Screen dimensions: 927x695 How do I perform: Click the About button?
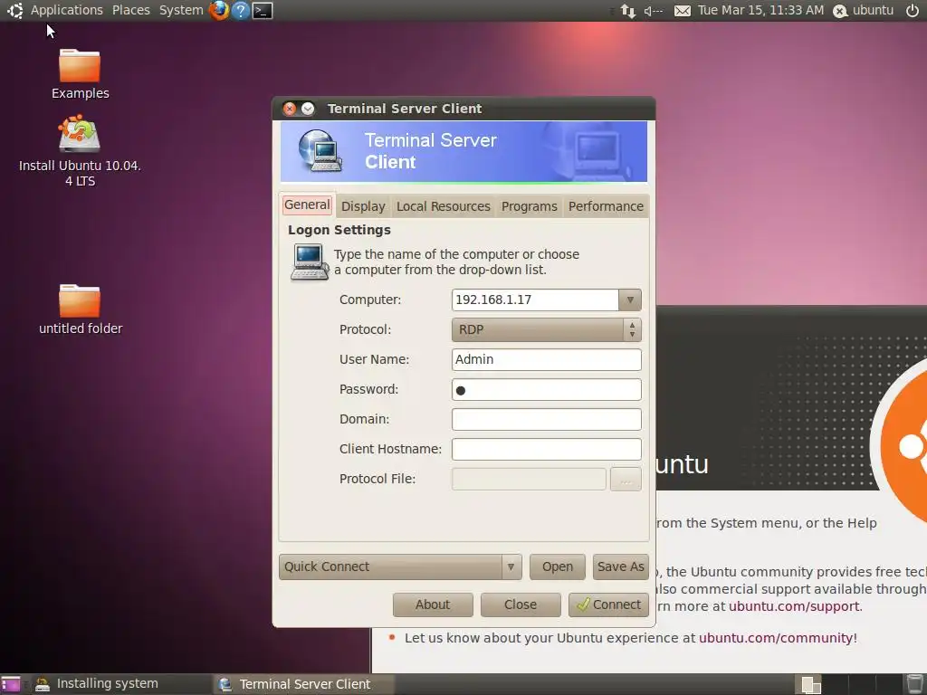point(433,605)
